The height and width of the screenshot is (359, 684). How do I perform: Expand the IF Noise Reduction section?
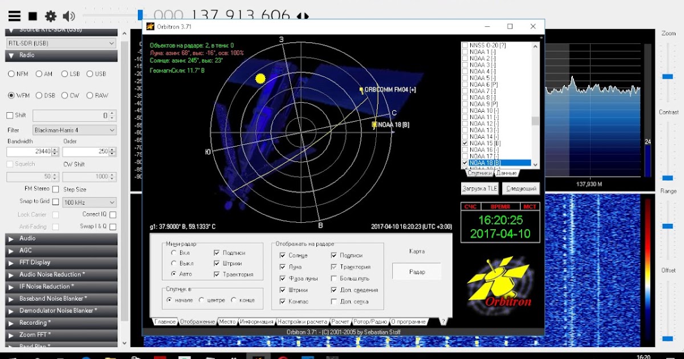[x=62, y=287]
